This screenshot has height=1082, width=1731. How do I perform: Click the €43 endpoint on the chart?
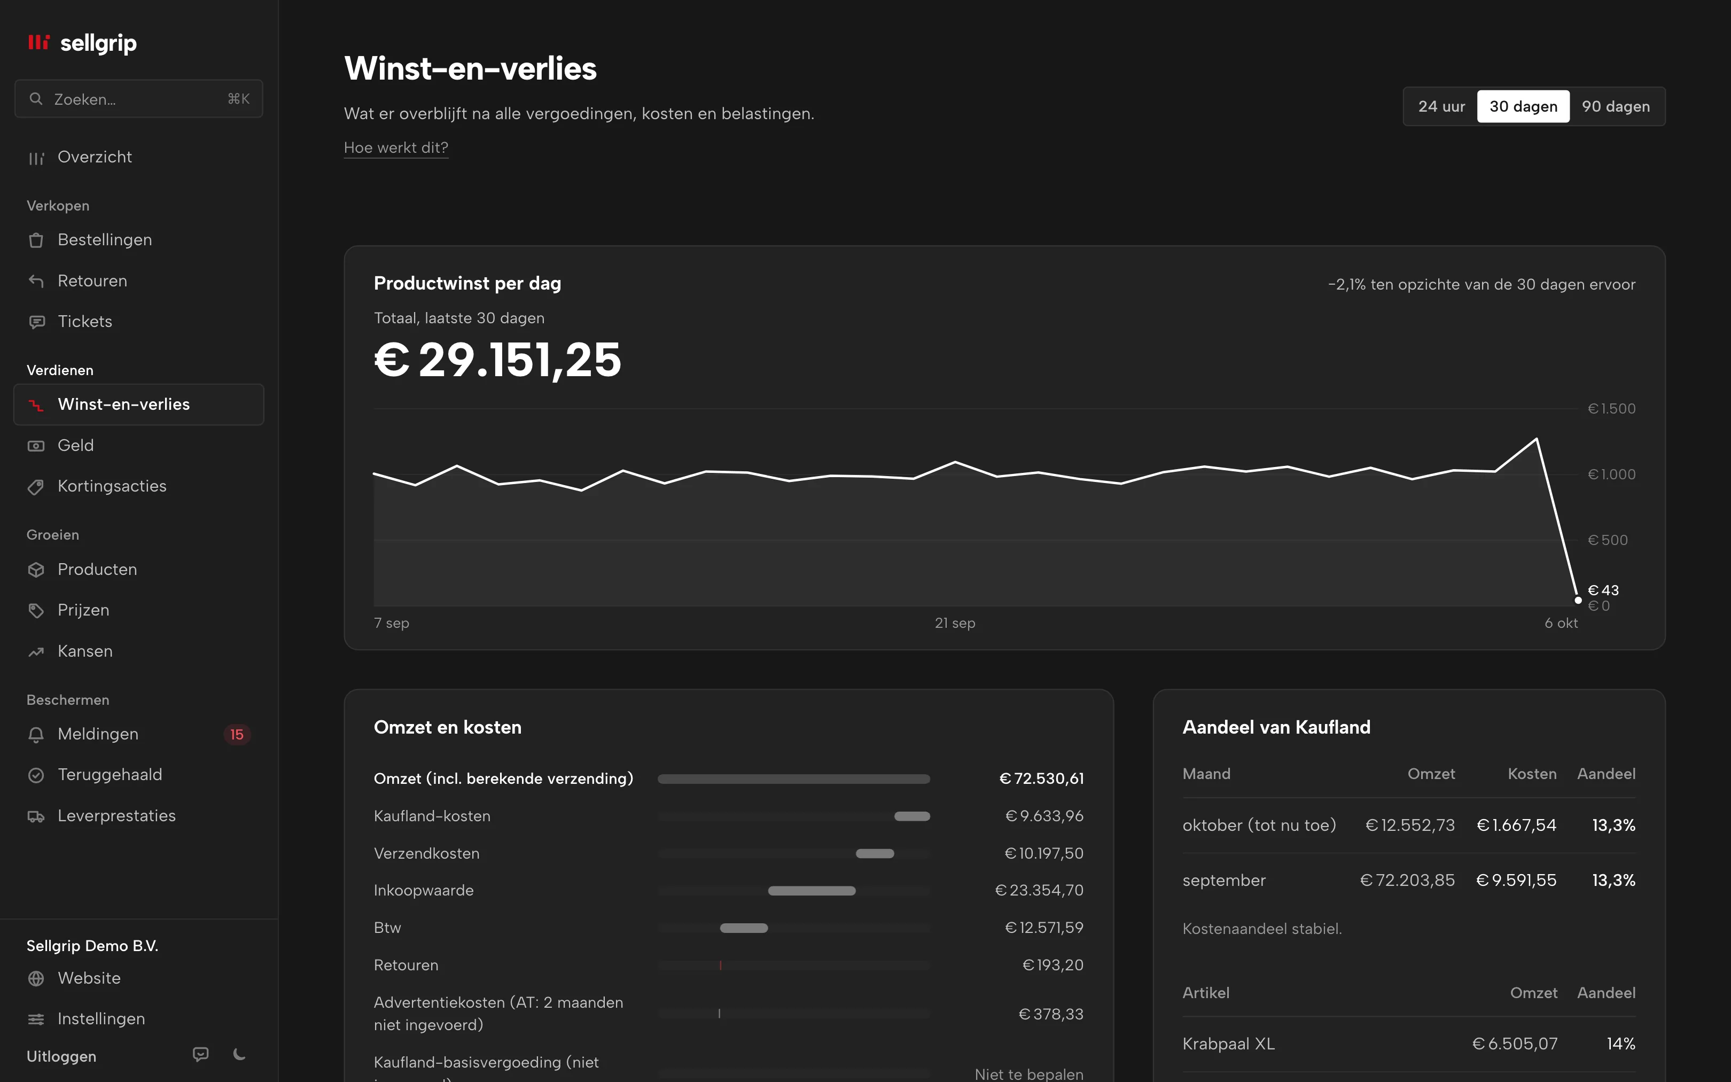1578,601
